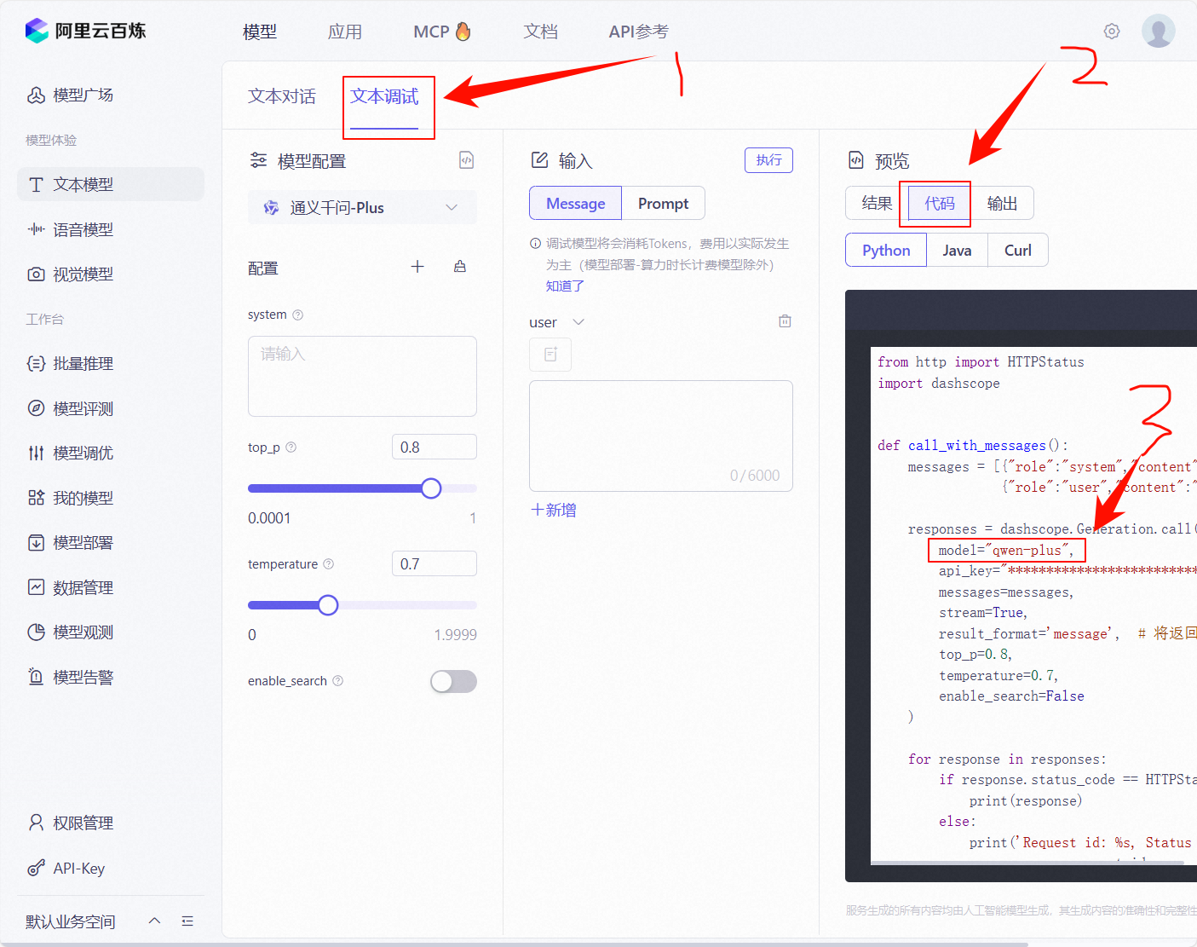Show the 结果 preview tab
The image size is (1197, 947).
(877, 203)
